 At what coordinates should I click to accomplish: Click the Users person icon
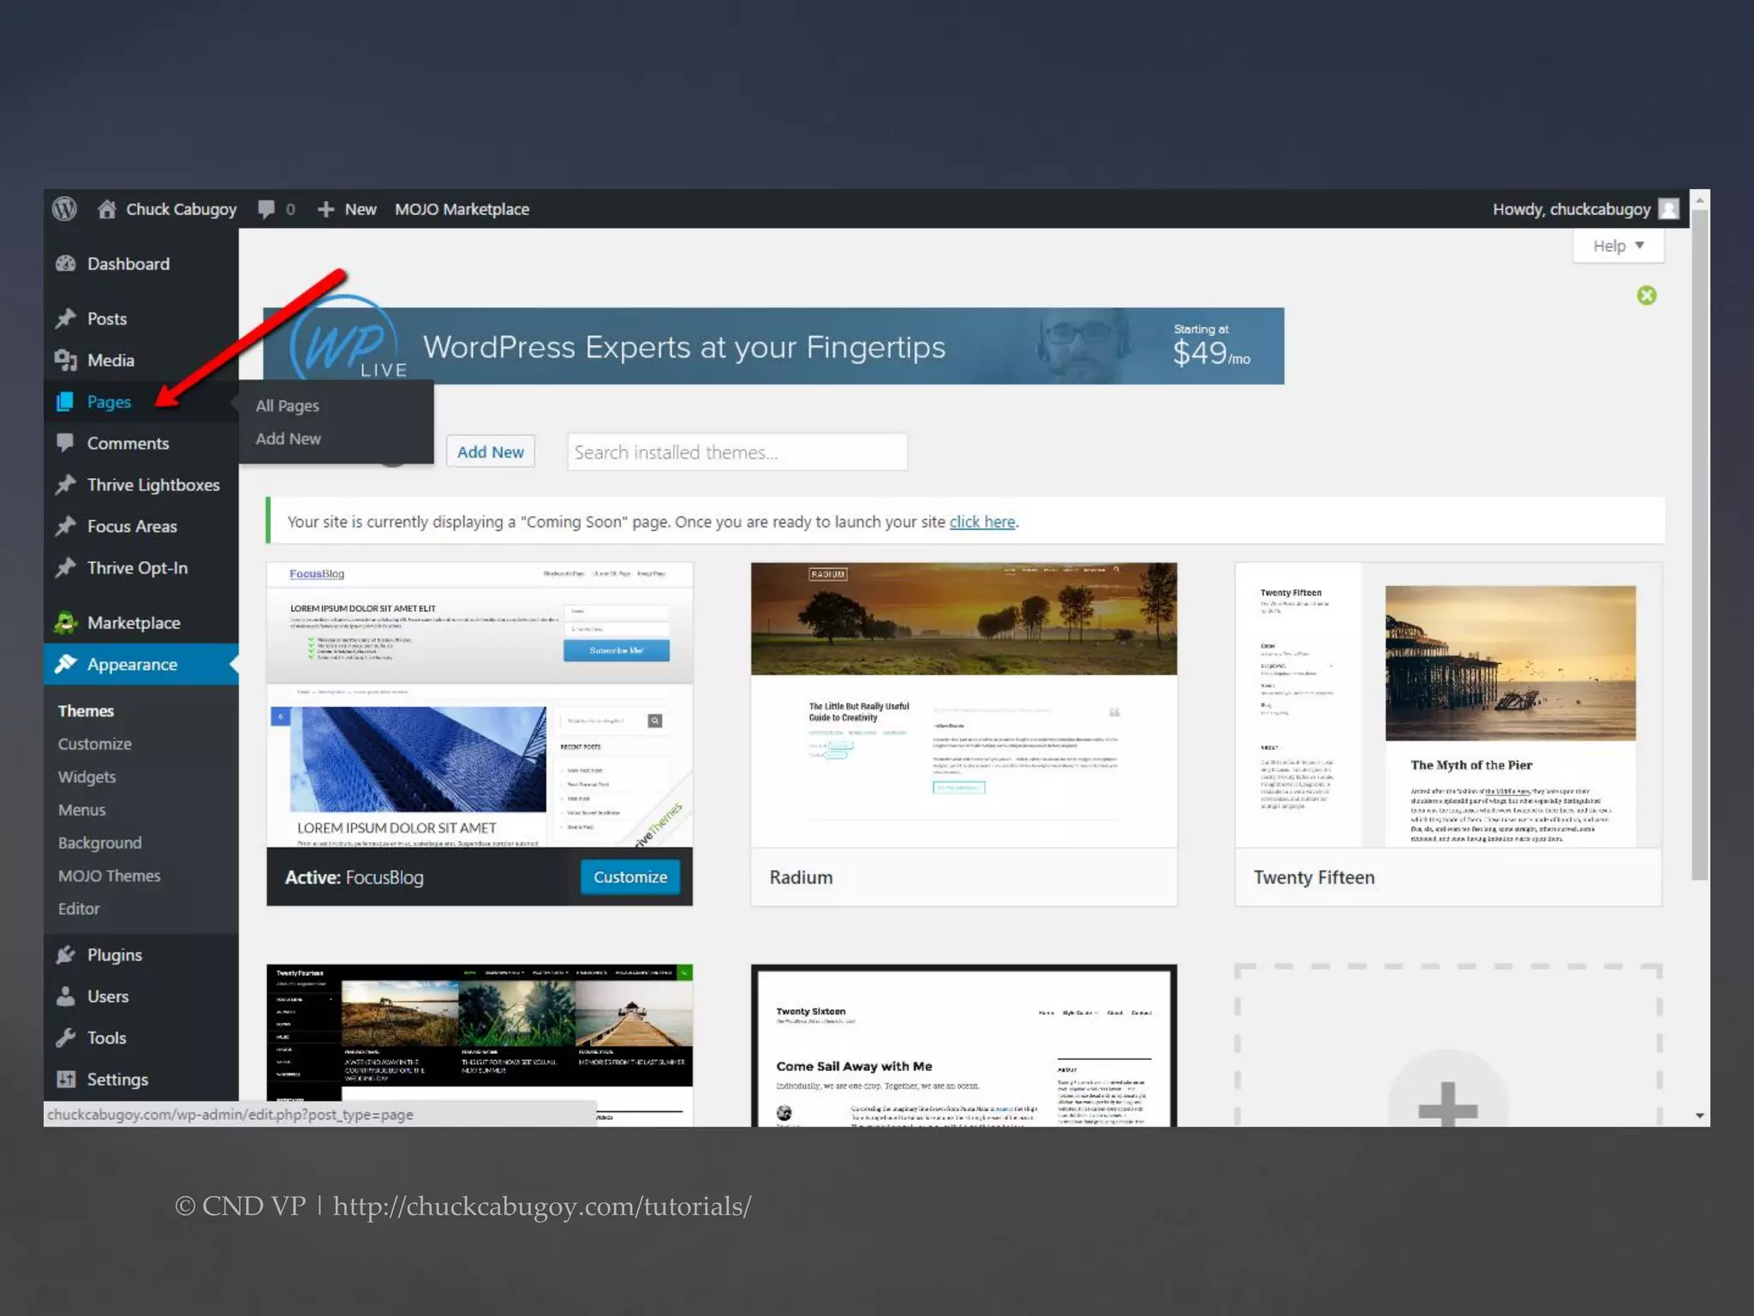[x=66, y=996]
